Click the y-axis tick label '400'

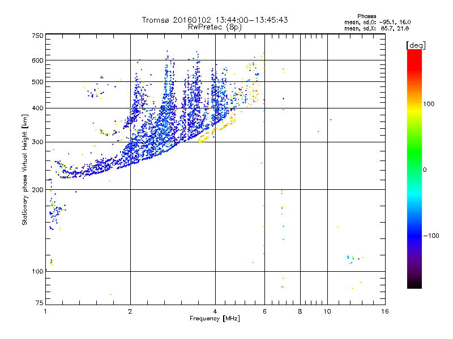point(37,108)
